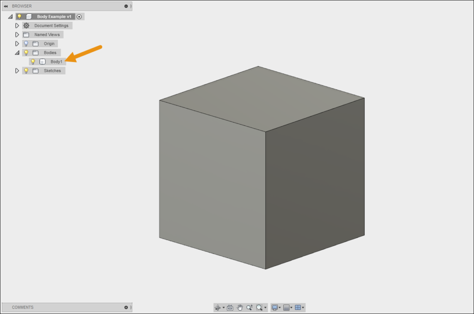Click the Grids and Snaps icon
The height and width of the screenshot is (314, 474).
(287, 308)
